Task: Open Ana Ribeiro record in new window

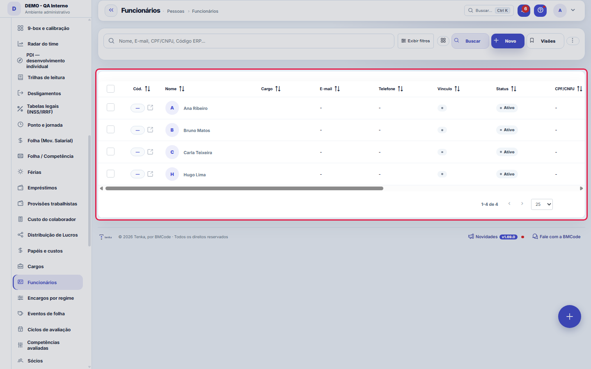Action: tap(150, 108)
